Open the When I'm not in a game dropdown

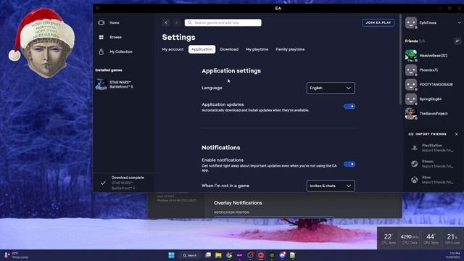click(331, 186)
